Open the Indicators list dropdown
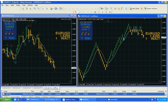The image size is (168, 102). pos(52,9)
